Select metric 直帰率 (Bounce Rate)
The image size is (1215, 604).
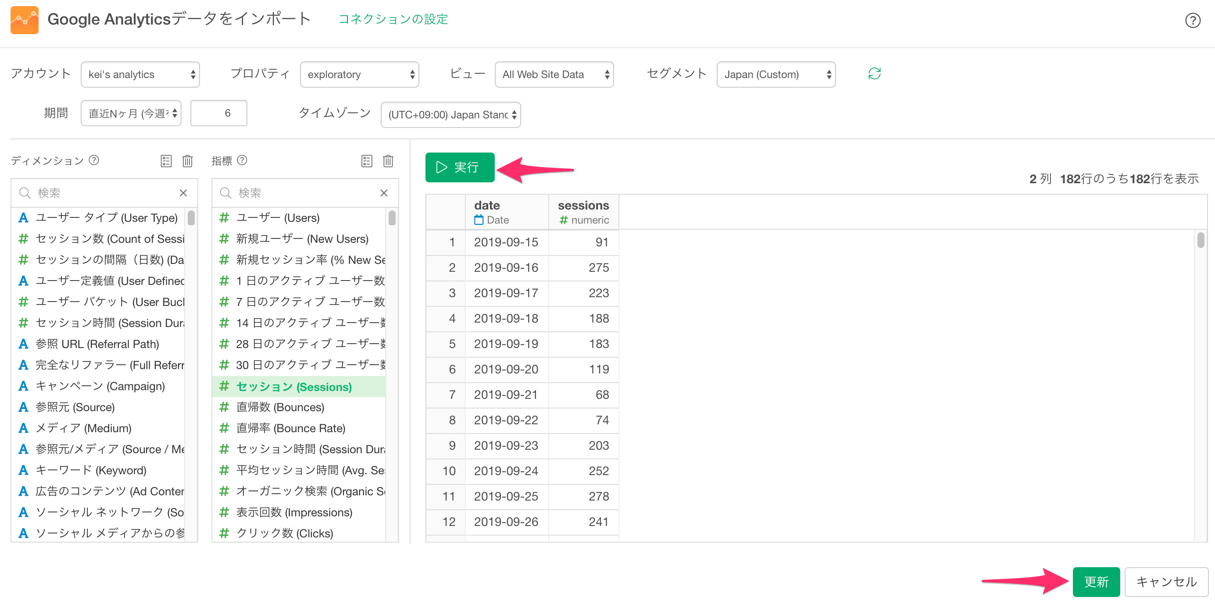pyautogui.click(x=300, y=428)
